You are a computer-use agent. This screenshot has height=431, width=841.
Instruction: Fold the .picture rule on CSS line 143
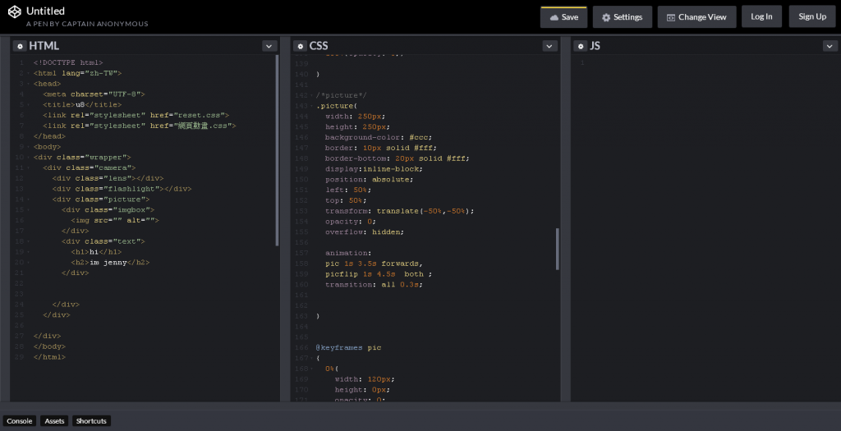coord(311,106)
